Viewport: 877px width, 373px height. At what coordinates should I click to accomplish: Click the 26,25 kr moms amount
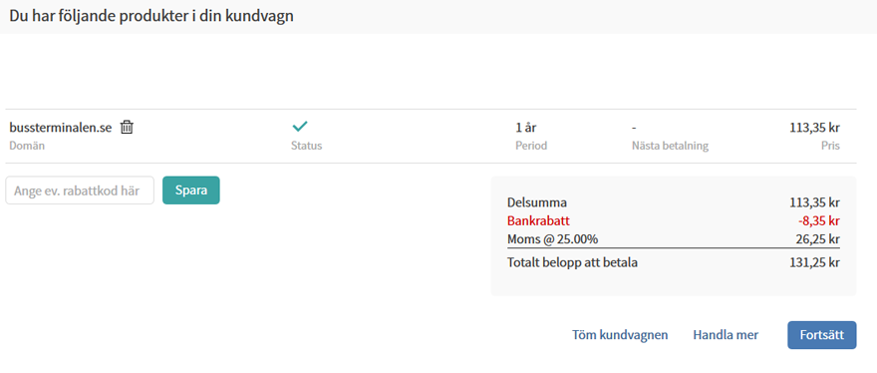coord(818,239)
